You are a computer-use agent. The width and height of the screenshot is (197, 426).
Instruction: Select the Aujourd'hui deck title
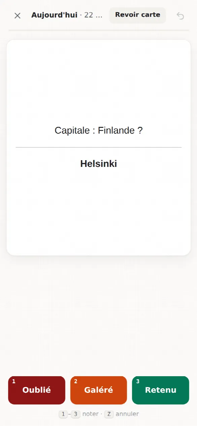click(x=55, y=15)
